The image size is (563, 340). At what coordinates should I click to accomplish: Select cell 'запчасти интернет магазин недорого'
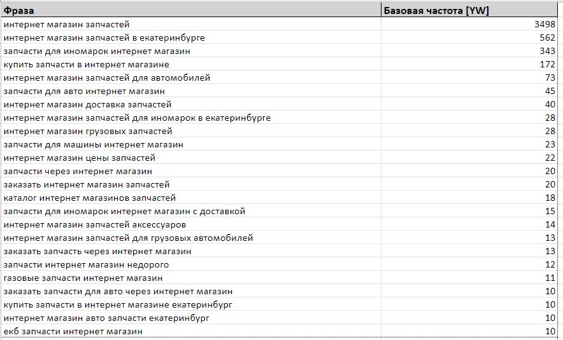[190, 265]
